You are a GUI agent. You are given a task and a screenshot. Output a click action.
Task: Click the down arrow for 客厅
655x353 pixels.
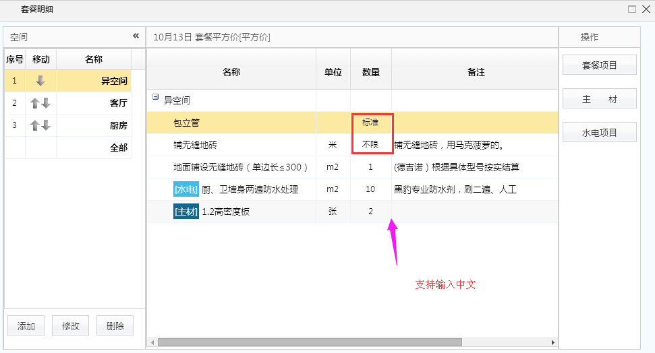[x=46, y=103]
